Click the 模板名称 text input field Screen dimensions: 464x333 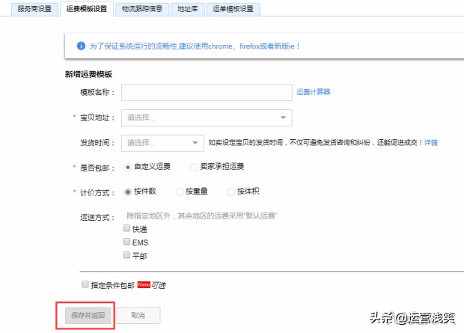coord(206,92)
